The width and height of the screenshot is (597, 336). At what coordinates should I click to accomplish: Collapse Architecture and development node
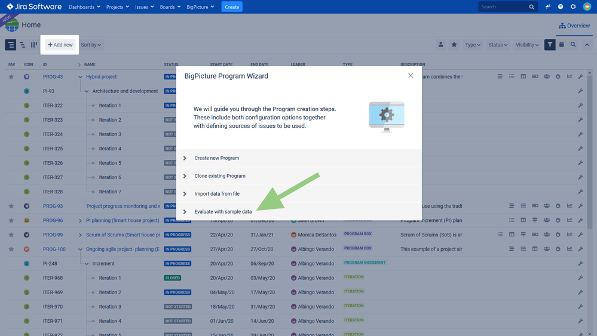[87, 91]
